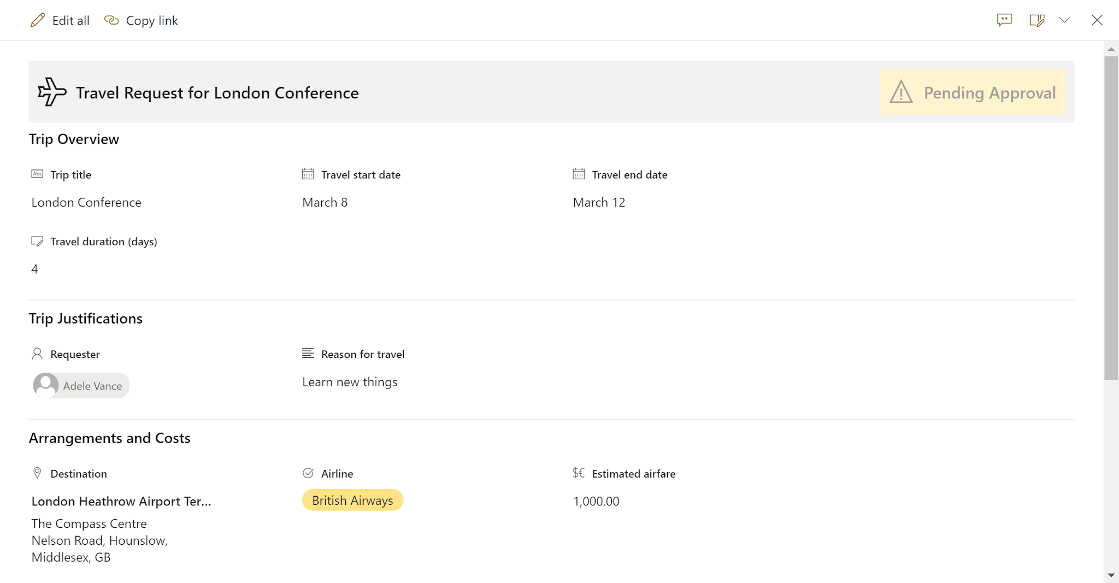Select the British Airways choice pill
Viewport: 1119px width, 583px height.
(x=352, y=500)
